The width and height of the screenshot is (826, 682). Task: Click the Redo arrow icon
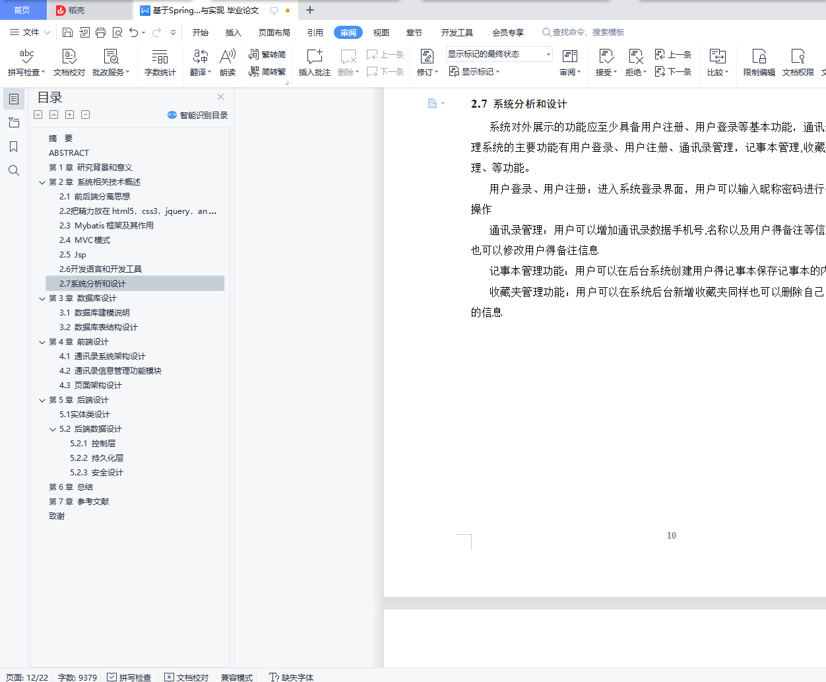point(157,32)
